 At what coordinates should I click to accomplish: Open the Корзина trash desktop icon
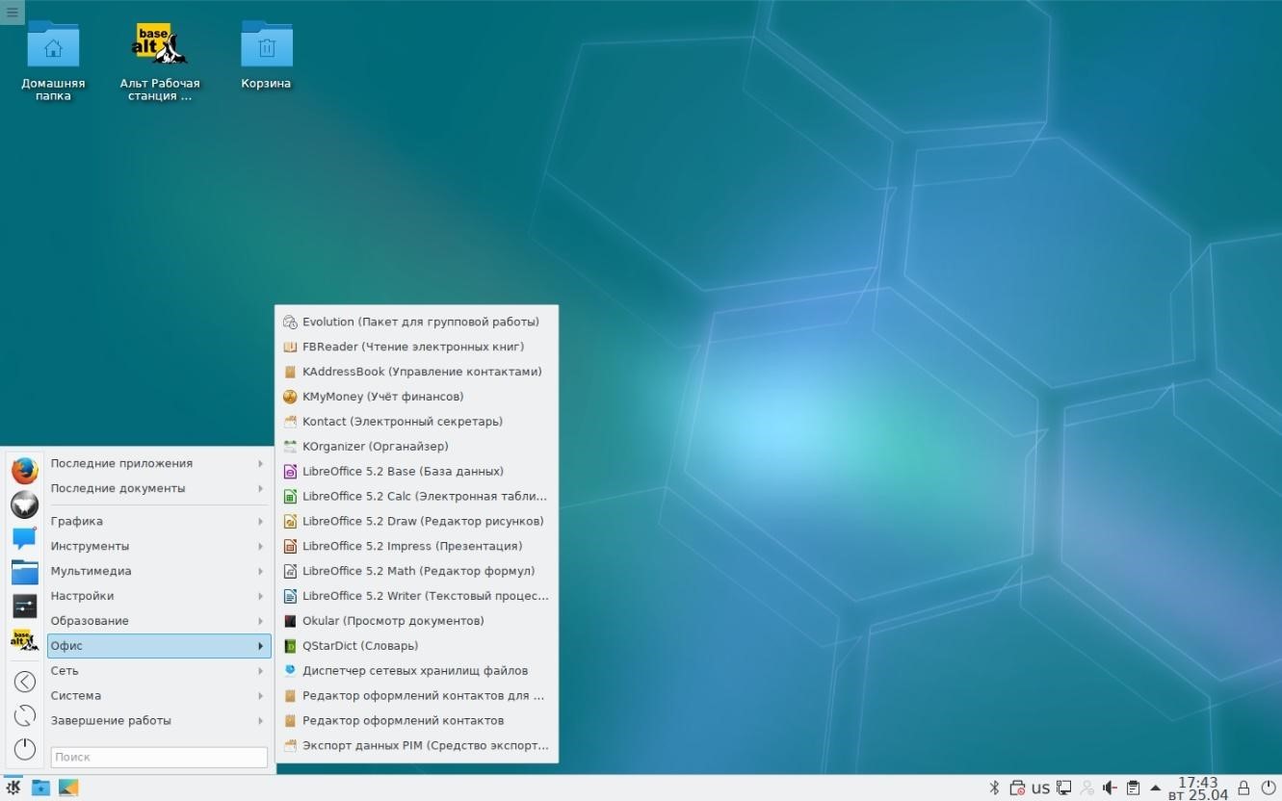click(266, 56)
